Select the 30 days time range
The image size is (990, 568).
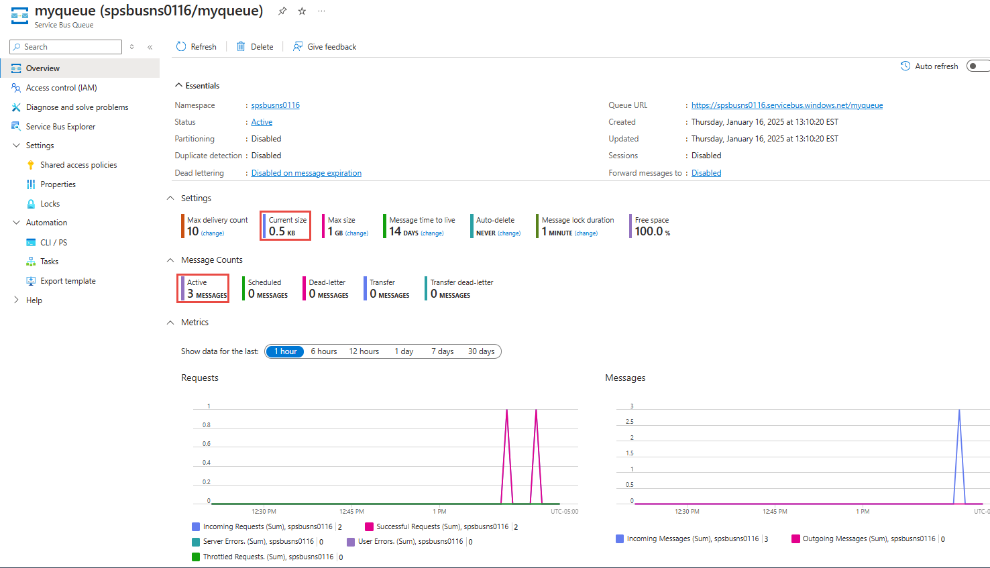[x=482, y=351]
